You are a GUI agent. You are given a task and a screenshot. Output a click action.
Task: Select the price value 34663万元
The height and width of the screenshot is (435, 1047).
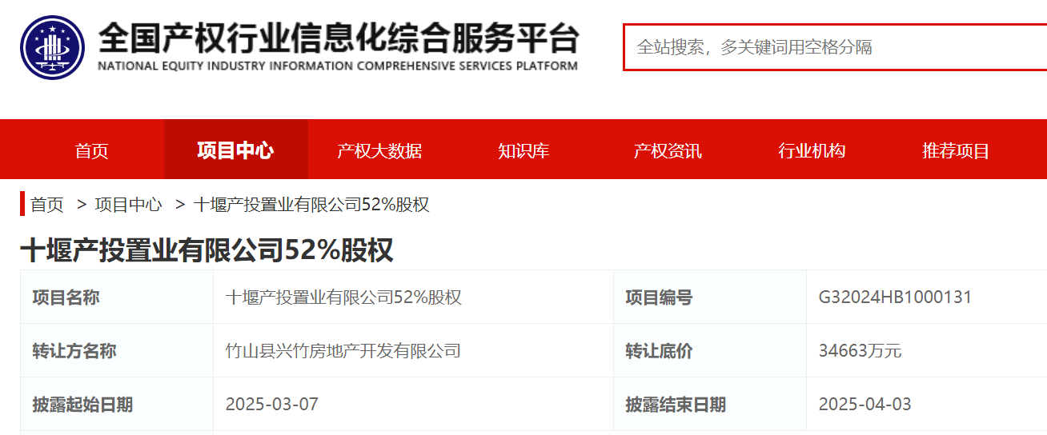pyautogui.click(x=860, y=351)
